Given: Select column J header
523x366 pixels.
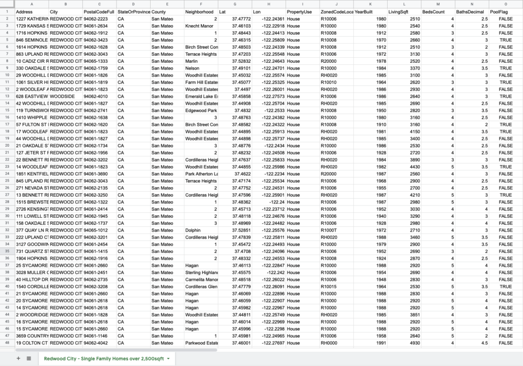Looking at the screenshot, I should coord(337,4).
